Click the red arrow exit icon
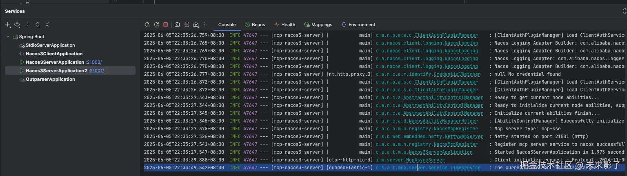Screen dimensions: 627x176 point(187,25)
